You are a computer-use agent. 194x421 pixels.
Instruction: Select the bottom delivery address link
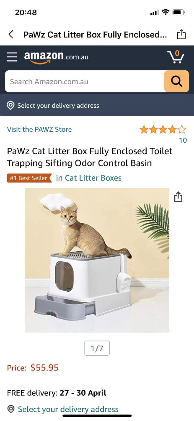coord(68,409)
